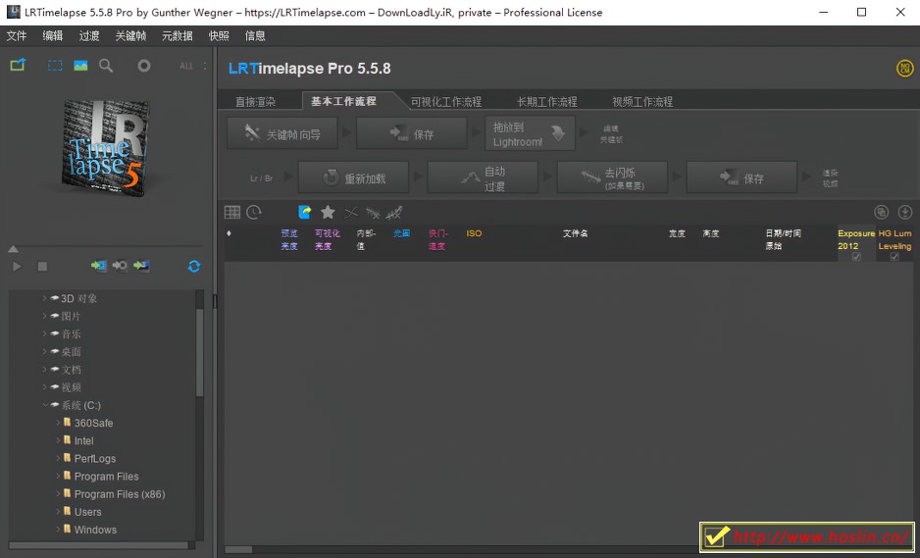
Task: Click the 文件名 column header
Action: 575,233
